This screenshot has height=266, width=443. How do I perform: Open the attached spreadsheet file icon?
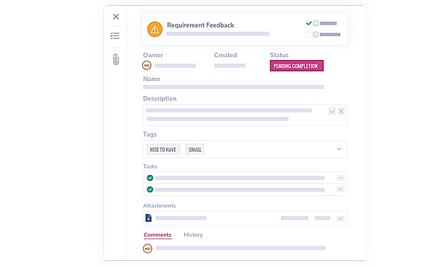click(x=149, y=218)
